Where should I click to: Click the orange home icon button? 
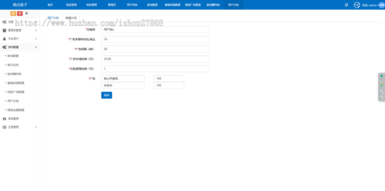(13, 13)
